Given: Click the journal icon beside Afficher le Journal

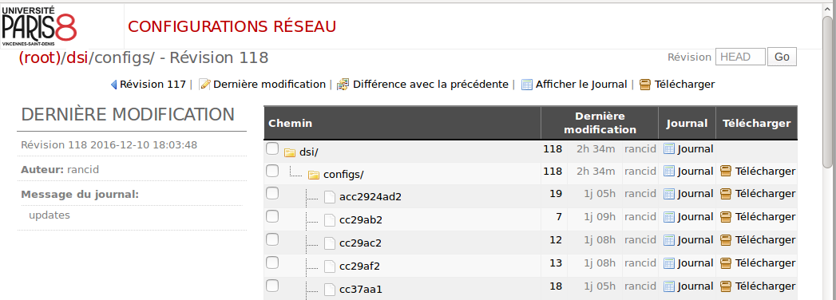Looking at the screenshot, I should (x=527, y=85).
